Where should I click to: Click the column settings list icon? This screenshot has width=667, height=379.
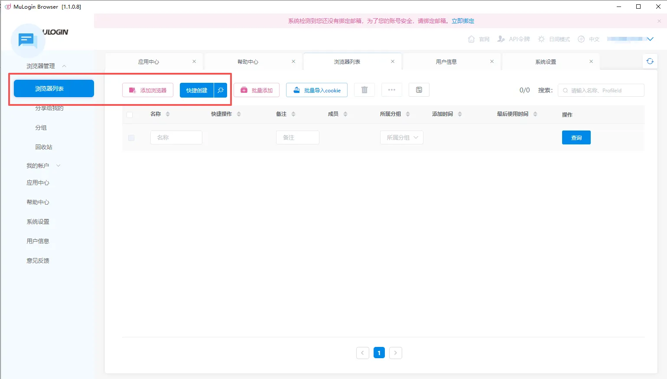[419, 90]
